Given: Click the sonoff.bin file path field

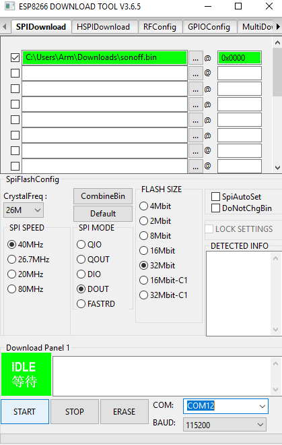Looking at the screenshot, I should pyautogui.click(x=104, y=57).
